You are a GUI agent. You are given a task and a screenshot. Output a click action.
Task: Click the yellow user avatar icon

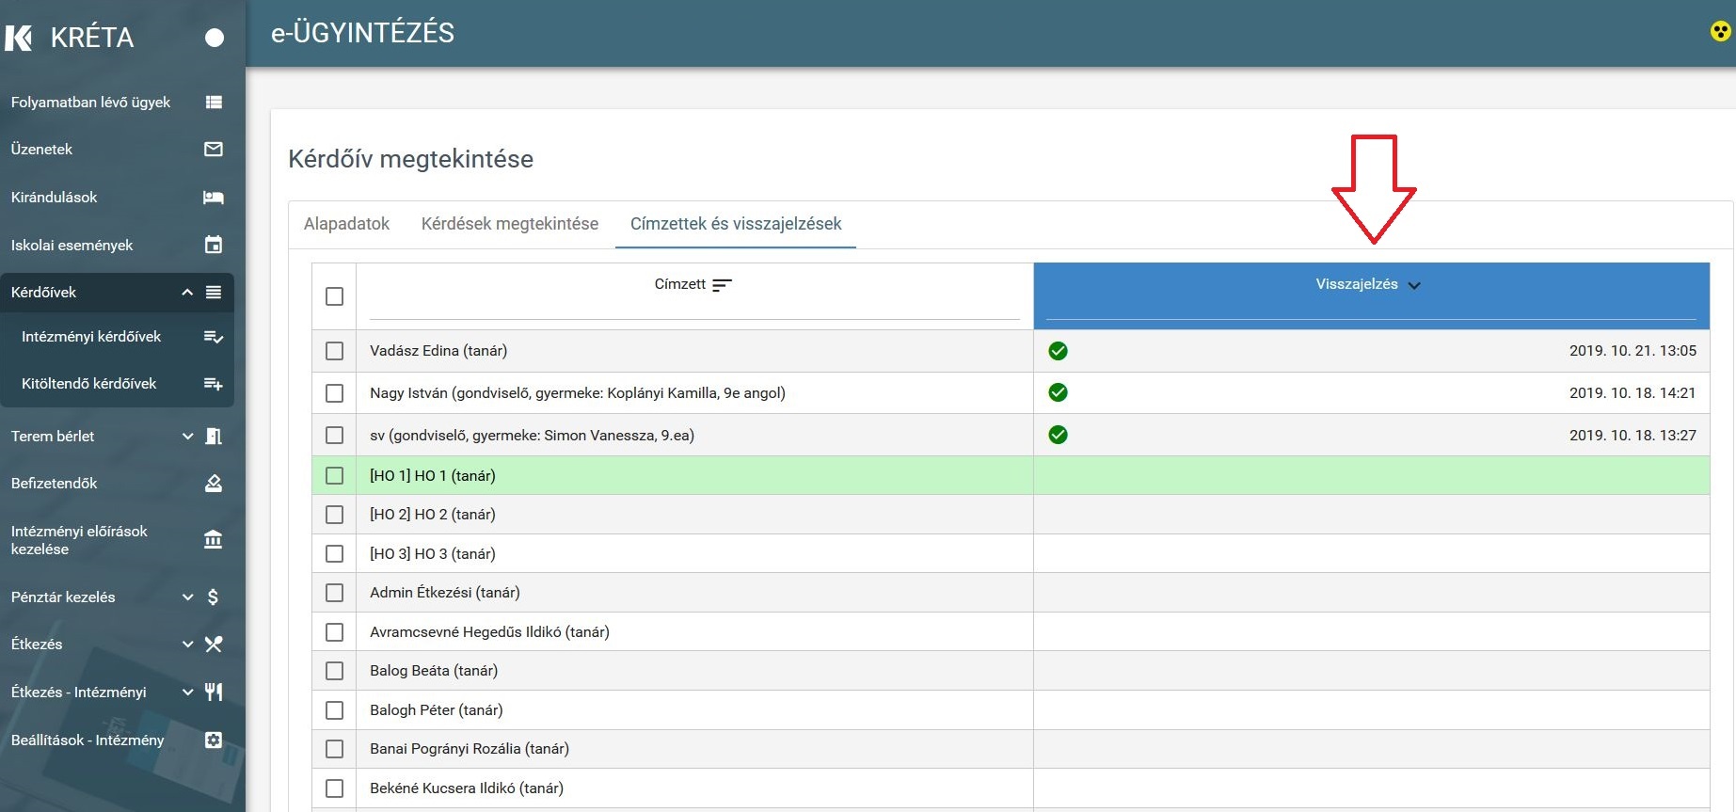click(x=1720, y=32)
